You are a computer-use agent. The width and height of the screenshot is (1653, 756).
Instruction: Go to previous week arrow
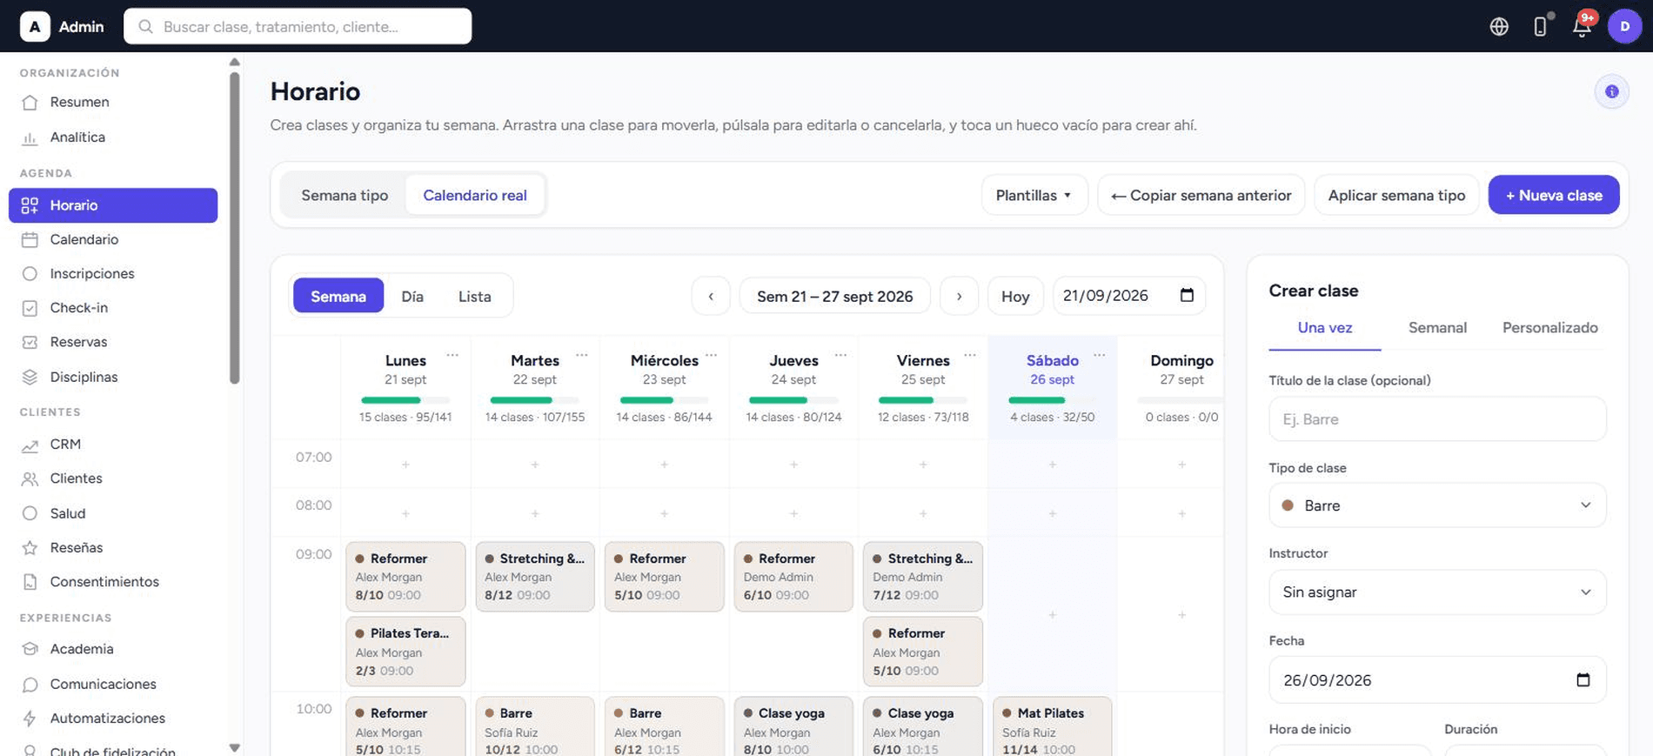point(711,296)
